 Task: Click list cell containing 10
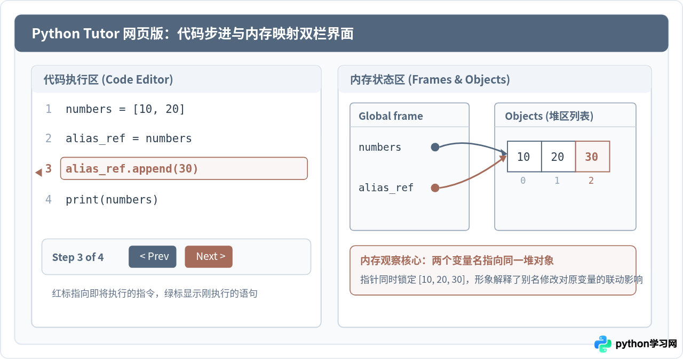(524, 157)
